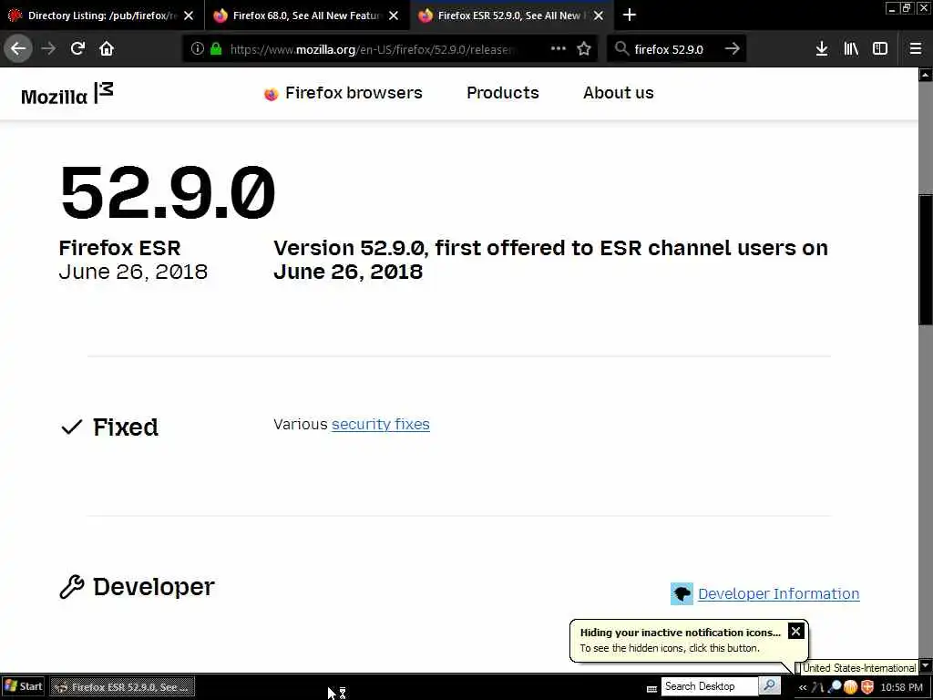The image size is (933, 700).
Task: Open the Library menu
Action: coord(851,49)
